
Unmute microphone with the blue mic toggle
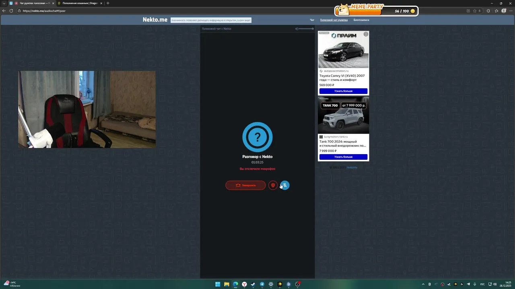[x=284, y=185]
